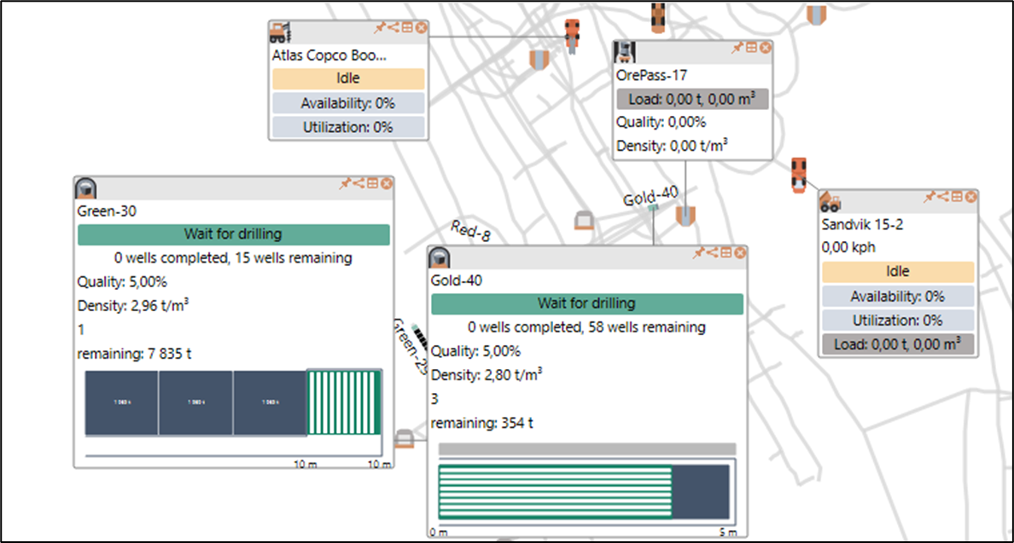
Task: Click Utilization: 0% in Sandvik 15-2 panel
Action: (898, 321)
